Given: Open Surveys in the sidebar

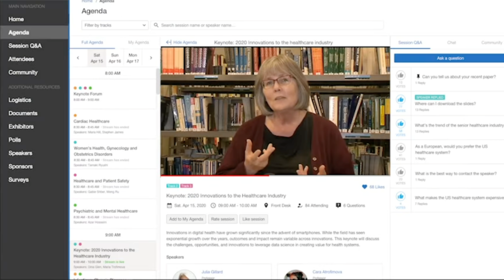Looking at the screenshot, I should 19,180.
